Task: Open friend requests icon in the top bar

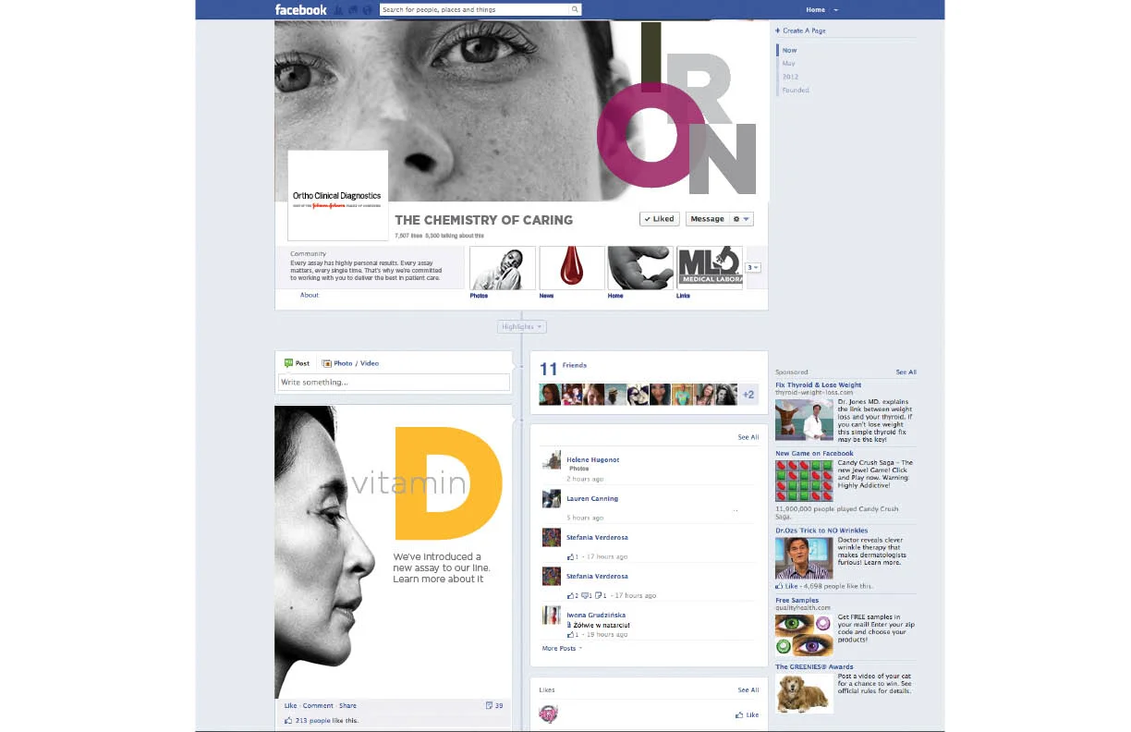Action: click(x=339, y=10)
